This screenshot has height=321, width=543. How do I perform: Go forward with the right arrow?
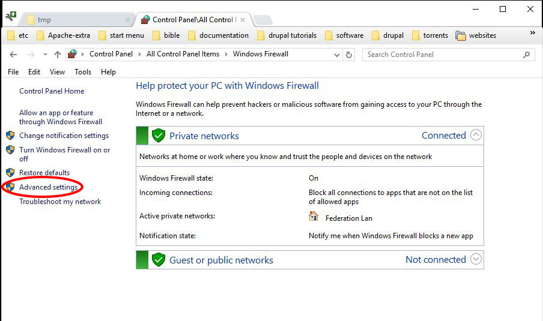point(31,55)
